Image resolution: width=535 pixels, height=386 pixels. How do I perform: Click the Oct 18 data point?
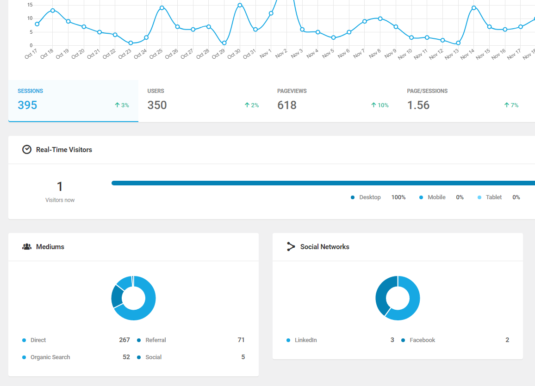[x=53, y=11]
